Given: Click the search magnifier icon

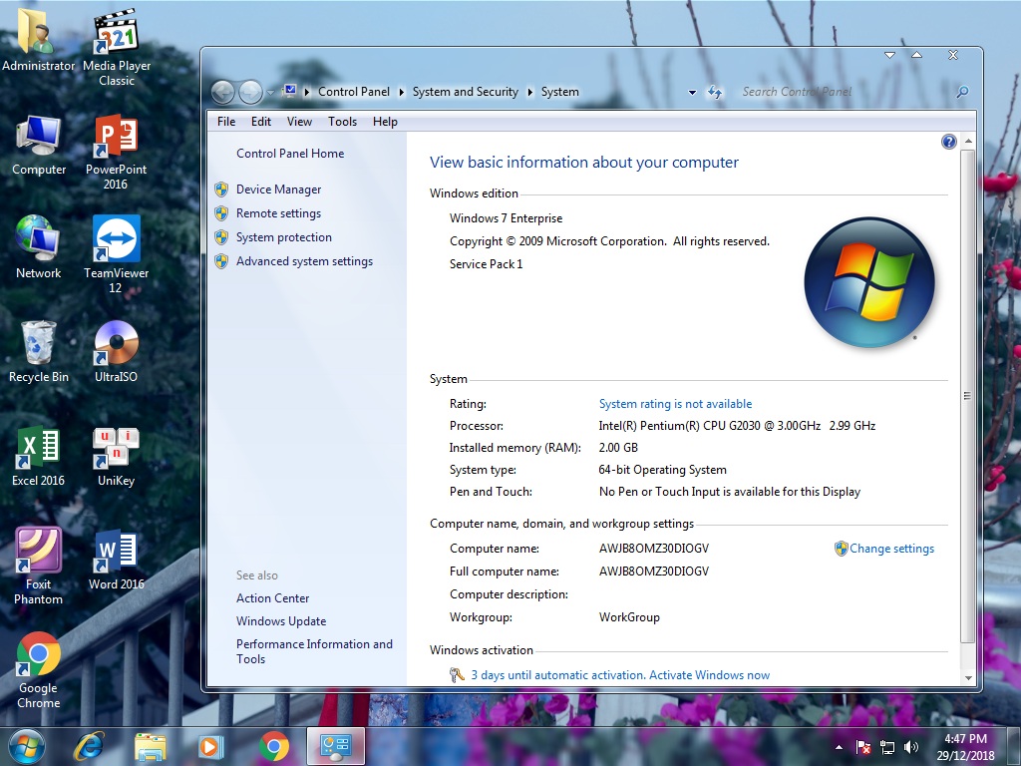Looking at the screenshot, I should point(962,92).
